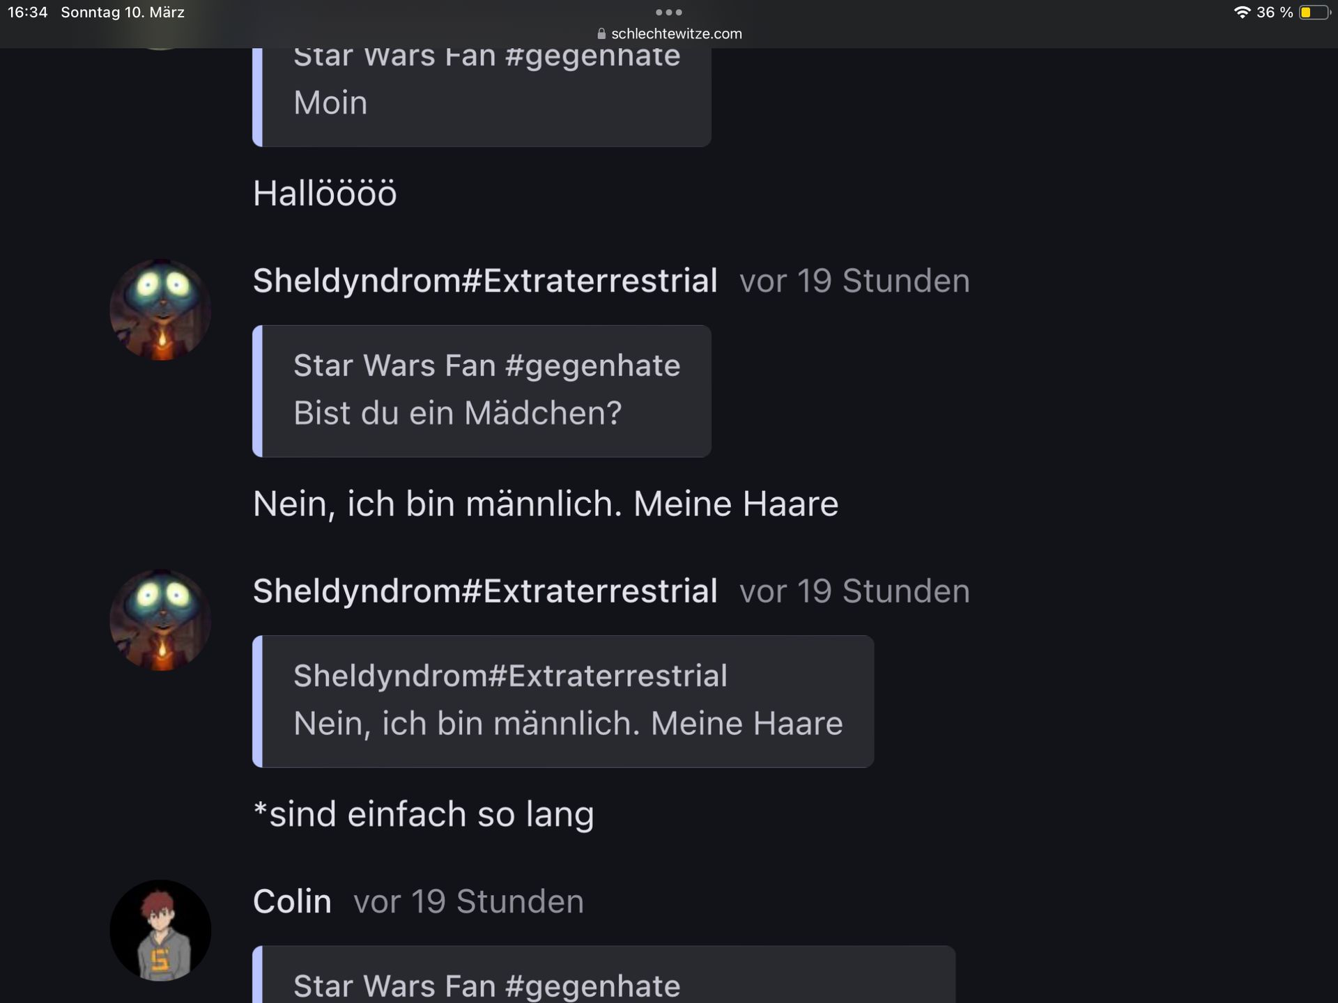The height and width of the screenshot is (1003, 1338).
Task: Open Star Wars Fan quote under Colin
Action: [x=603, y=974]
